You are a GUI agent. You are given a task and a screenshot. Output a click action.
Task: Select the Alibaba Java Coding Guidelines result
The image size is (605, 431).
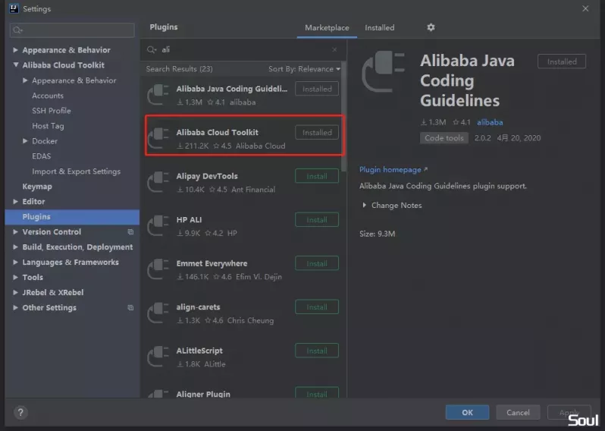point(243,95)
